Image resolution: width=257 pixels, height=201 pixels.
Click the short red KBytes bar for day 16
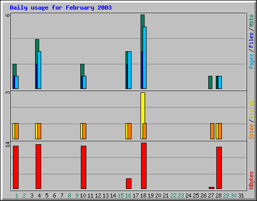pyautogui.click(x=128, y=183)
